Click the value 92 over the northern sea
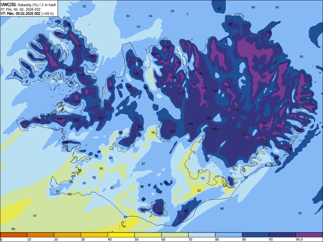This screenshot has width=323, height=242. click(x=219, y=9)
